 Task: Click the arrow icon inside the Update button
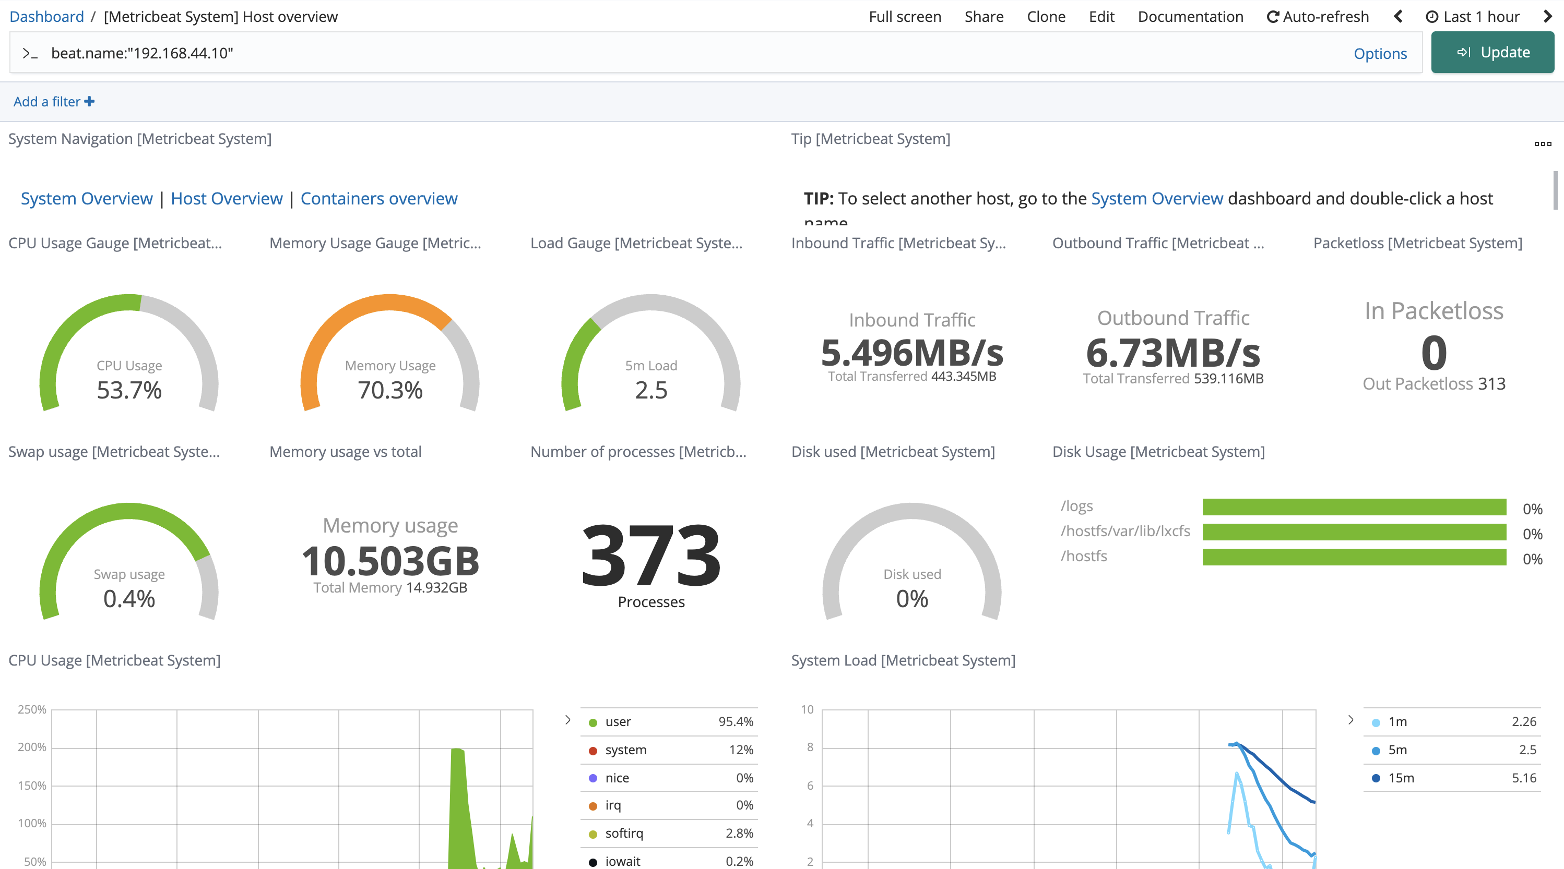pyautogui.click(x=1464, y=52)
